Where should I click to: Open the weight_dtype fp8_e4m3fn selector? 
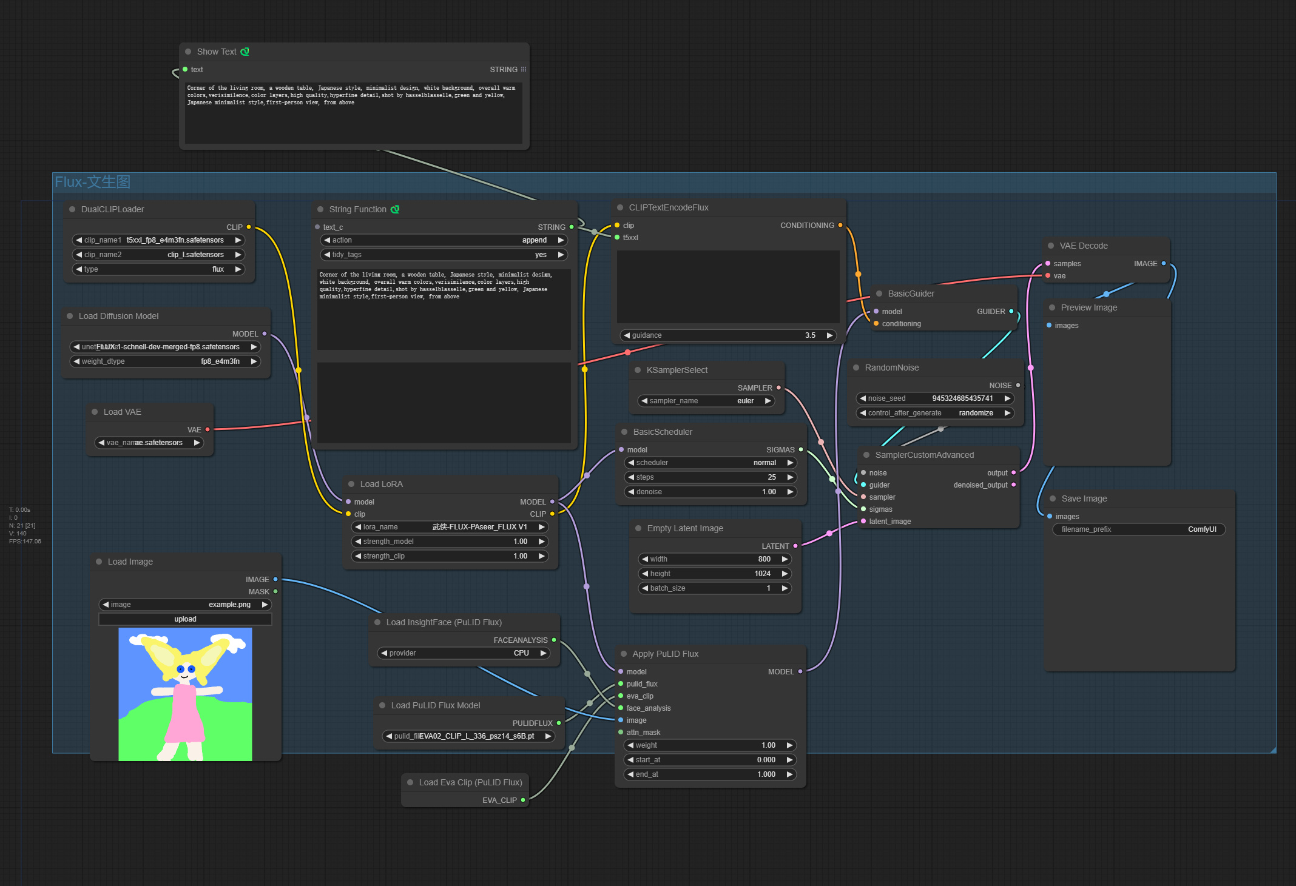(166, 361)
